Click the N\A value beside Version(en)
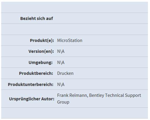 [x=61, y=51]
